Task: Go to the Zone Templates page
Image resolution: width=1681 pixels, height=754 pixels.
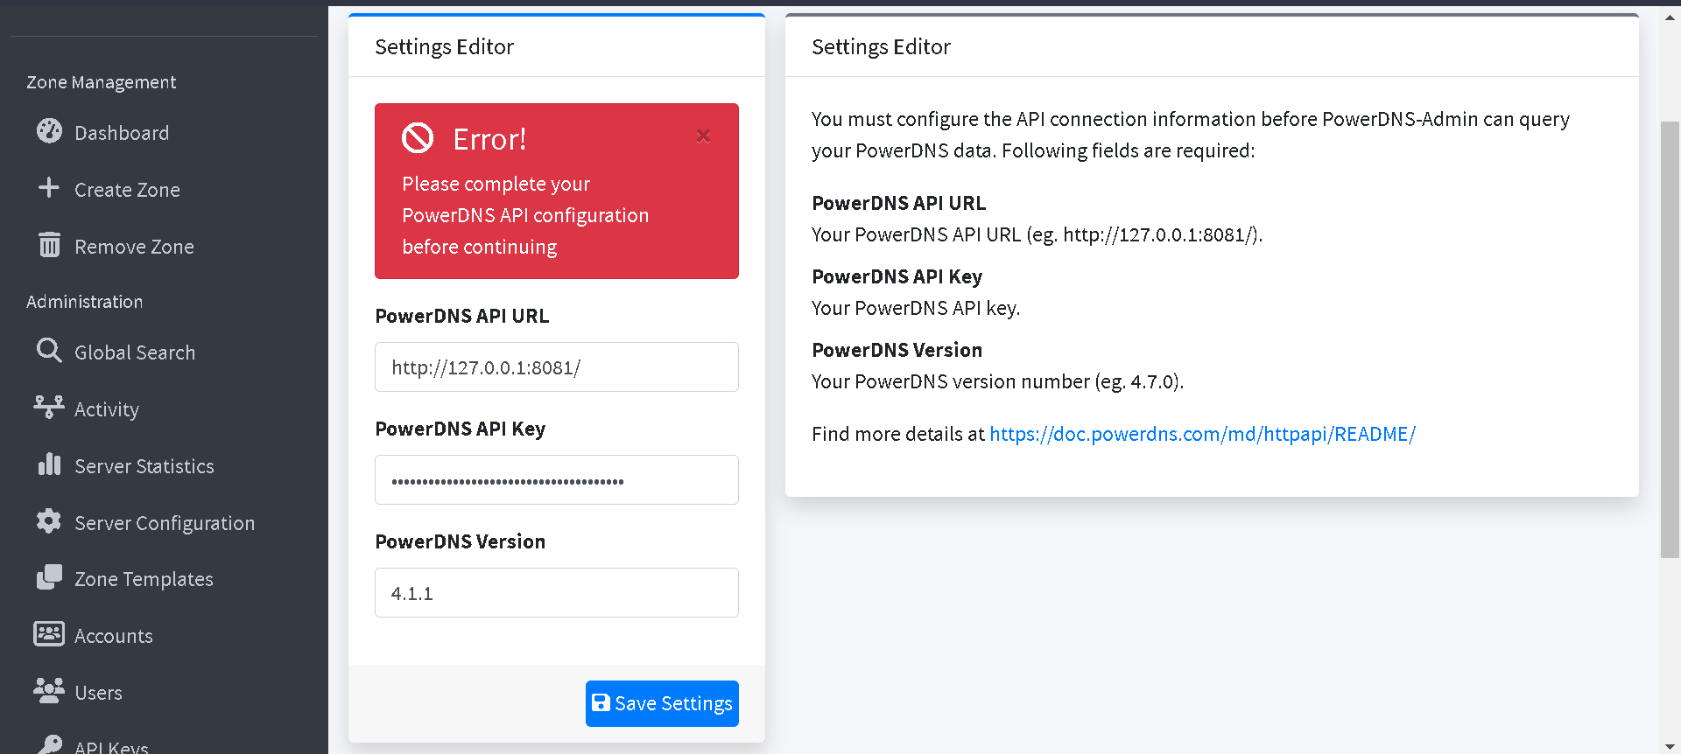Action: pyautogui.click(x=144, y=579)
